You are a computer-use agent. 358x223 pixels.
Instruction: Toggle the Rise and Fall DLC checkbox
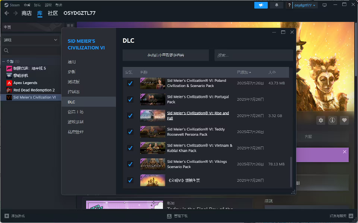(130, 116)
